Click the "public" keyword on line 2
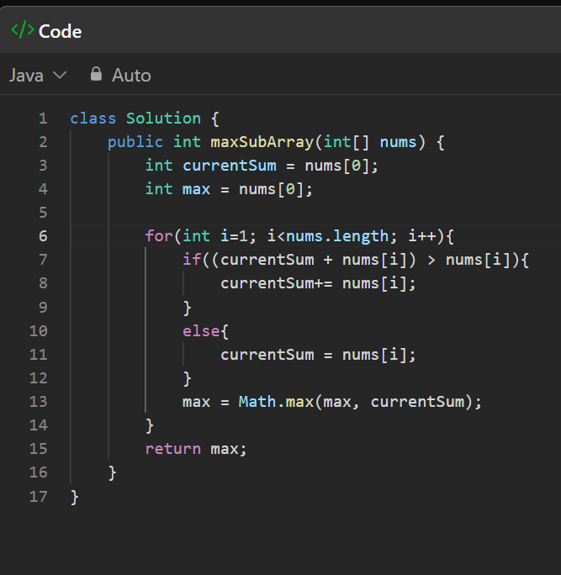 [135, 142]
